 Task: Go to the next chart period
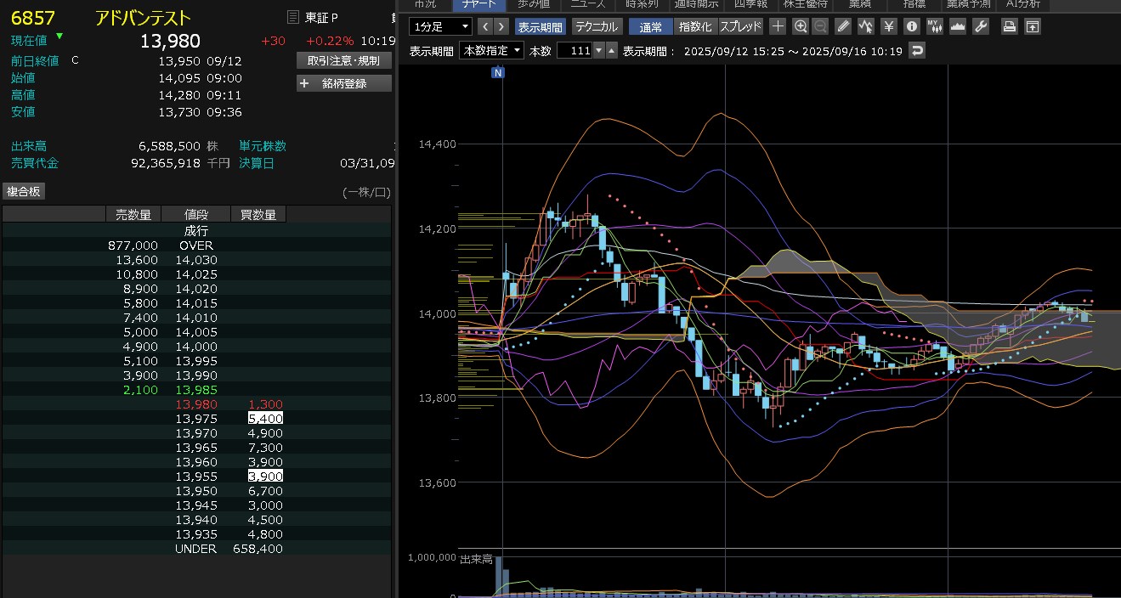tap(501, 26)
